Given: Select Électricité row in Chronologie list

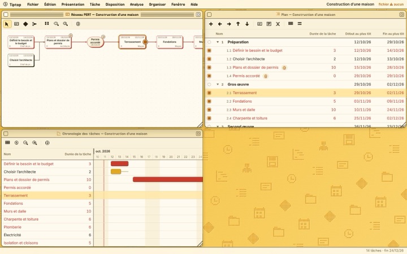Looking at the screenshot, I should click(x=47, y=235).
